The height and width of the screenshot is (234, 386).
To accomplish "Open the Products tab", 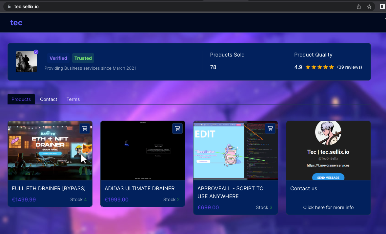I will pos(21,99).
